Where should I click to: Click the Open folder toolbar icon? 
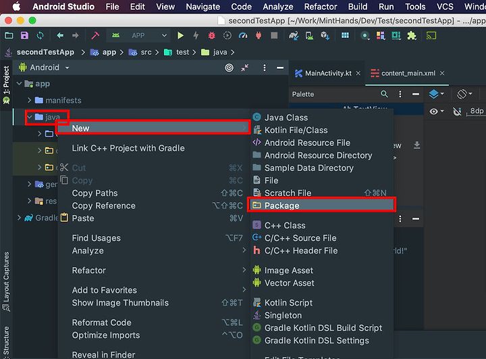click(x=9, y=35)
